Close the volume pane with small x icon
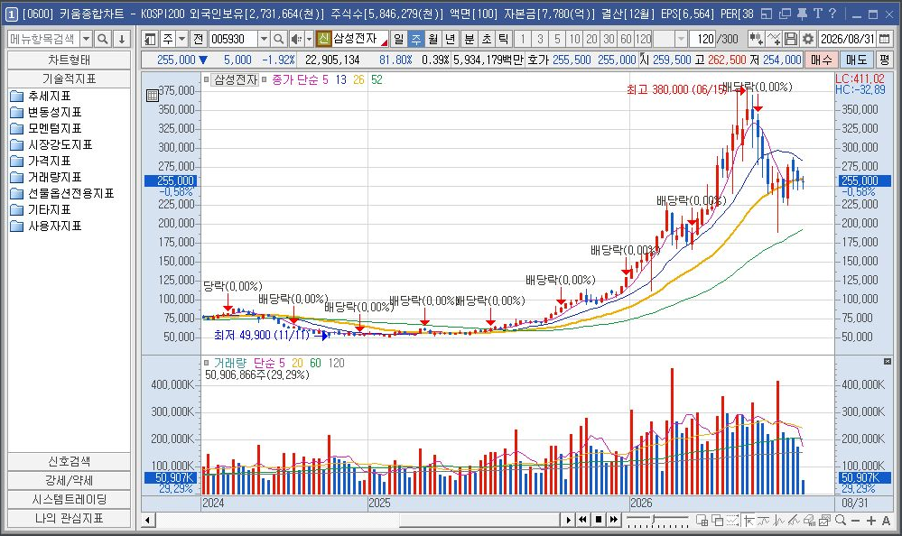Viewport: 902px width, 536px height. [x=887, y=362]
